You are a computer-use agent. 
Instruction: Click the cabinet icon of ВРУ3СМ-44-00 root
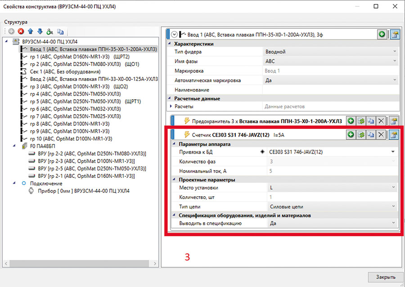[x=16, y=41]
